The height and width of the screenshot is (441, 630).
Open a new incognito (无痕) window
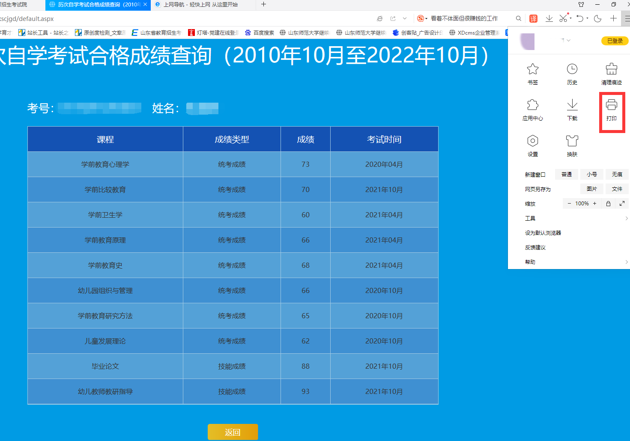617,174
